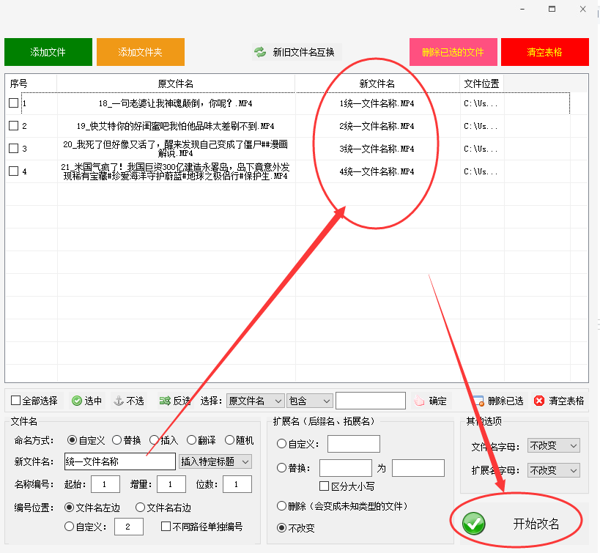Select the 替换 naming method radio

[x=116, y=440]
